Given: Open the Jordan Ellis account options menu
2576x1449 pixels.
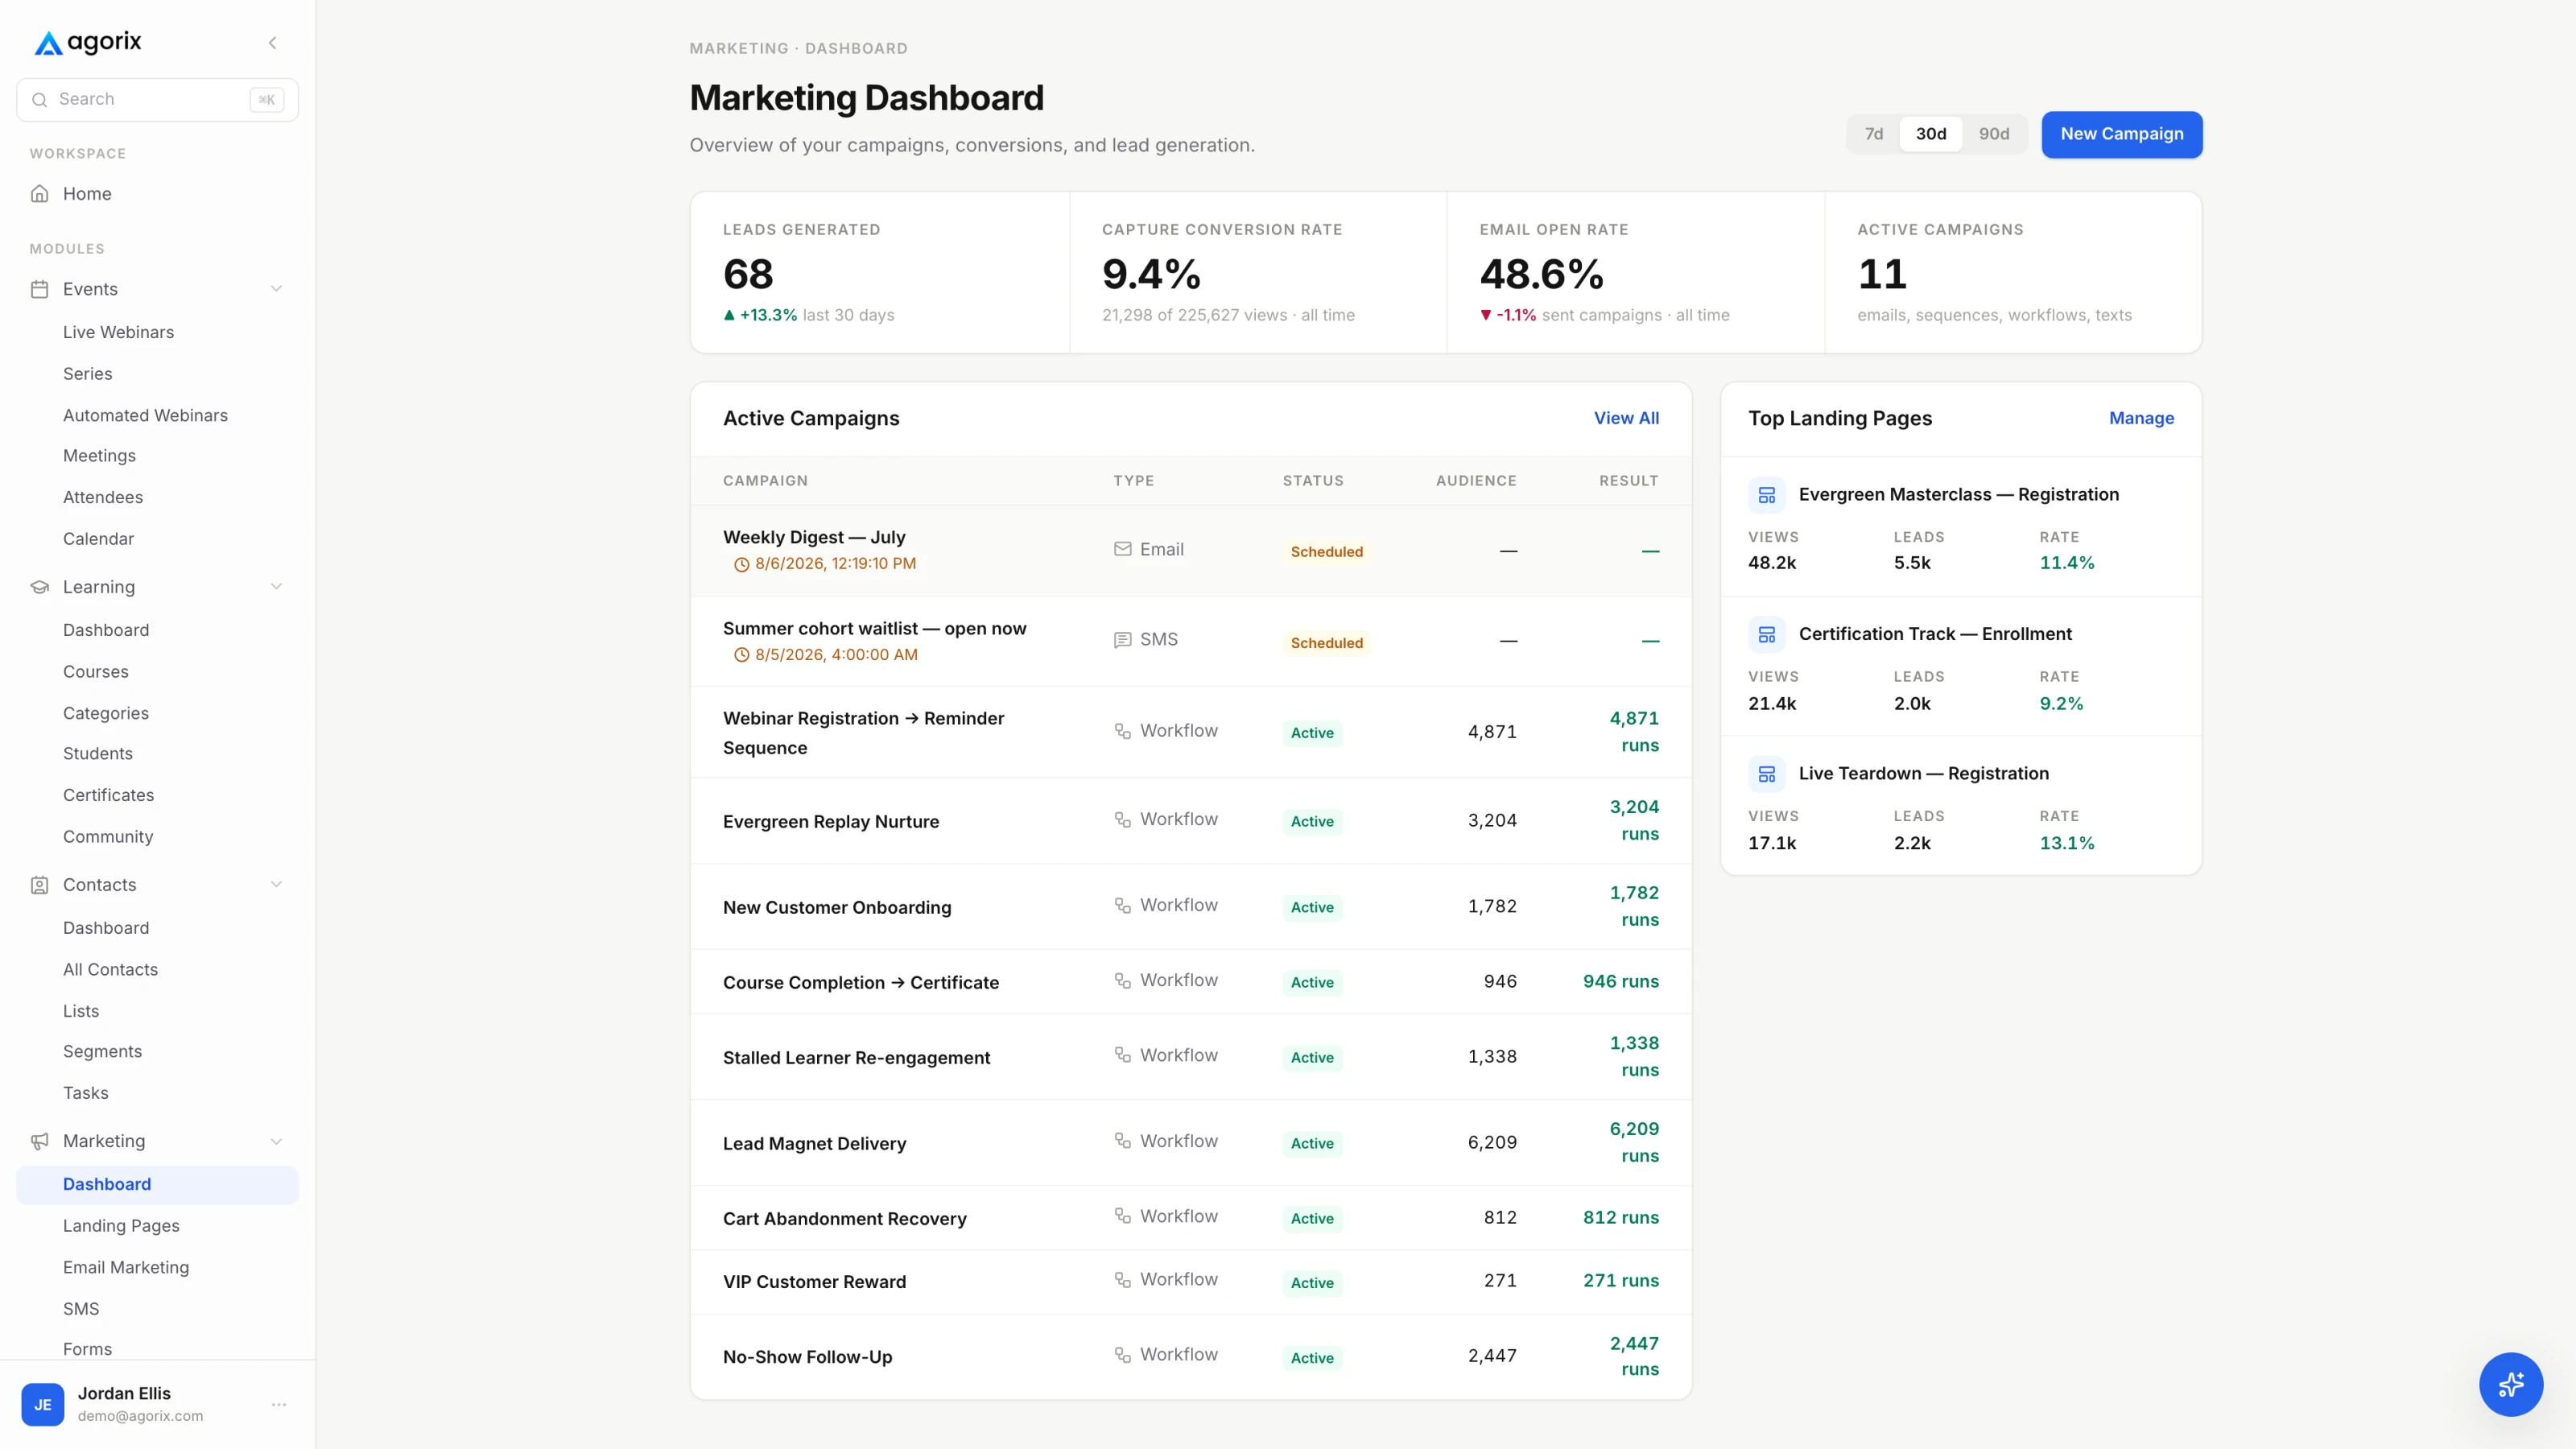Looking at the screenshot, I should tap(279, 1404).
